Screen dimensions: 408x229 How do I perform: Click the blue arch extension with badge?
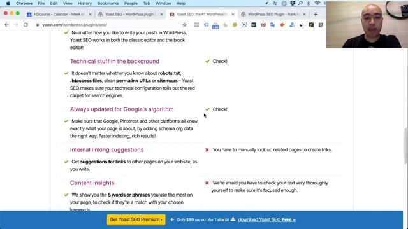(x=215, y=25)
